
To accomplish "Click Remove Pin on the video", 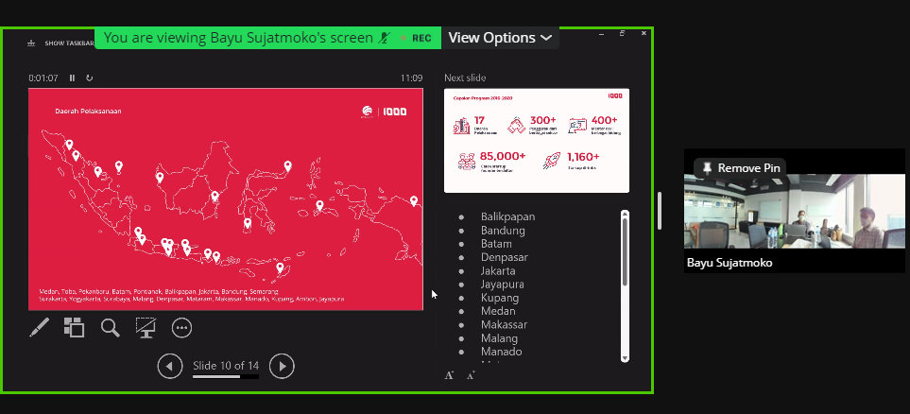I will coord(740,167).
